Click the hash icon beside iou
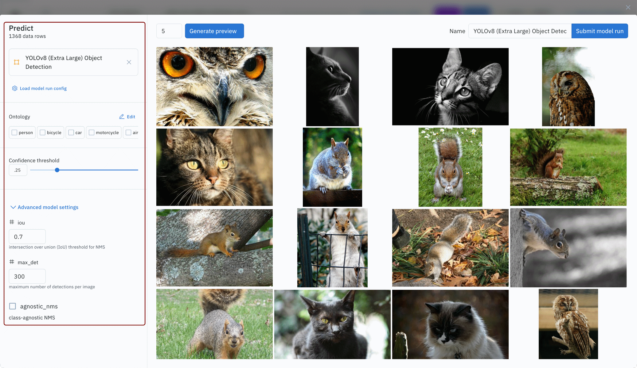 (x=12, y=222)
